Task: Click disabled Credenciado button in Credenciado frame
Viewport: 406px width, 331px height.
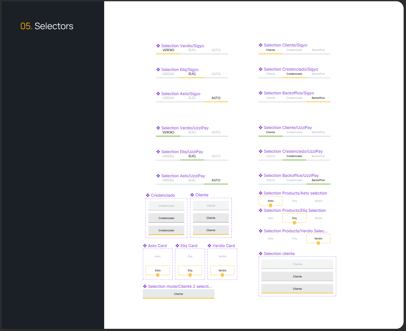Action: coord(166,206)
